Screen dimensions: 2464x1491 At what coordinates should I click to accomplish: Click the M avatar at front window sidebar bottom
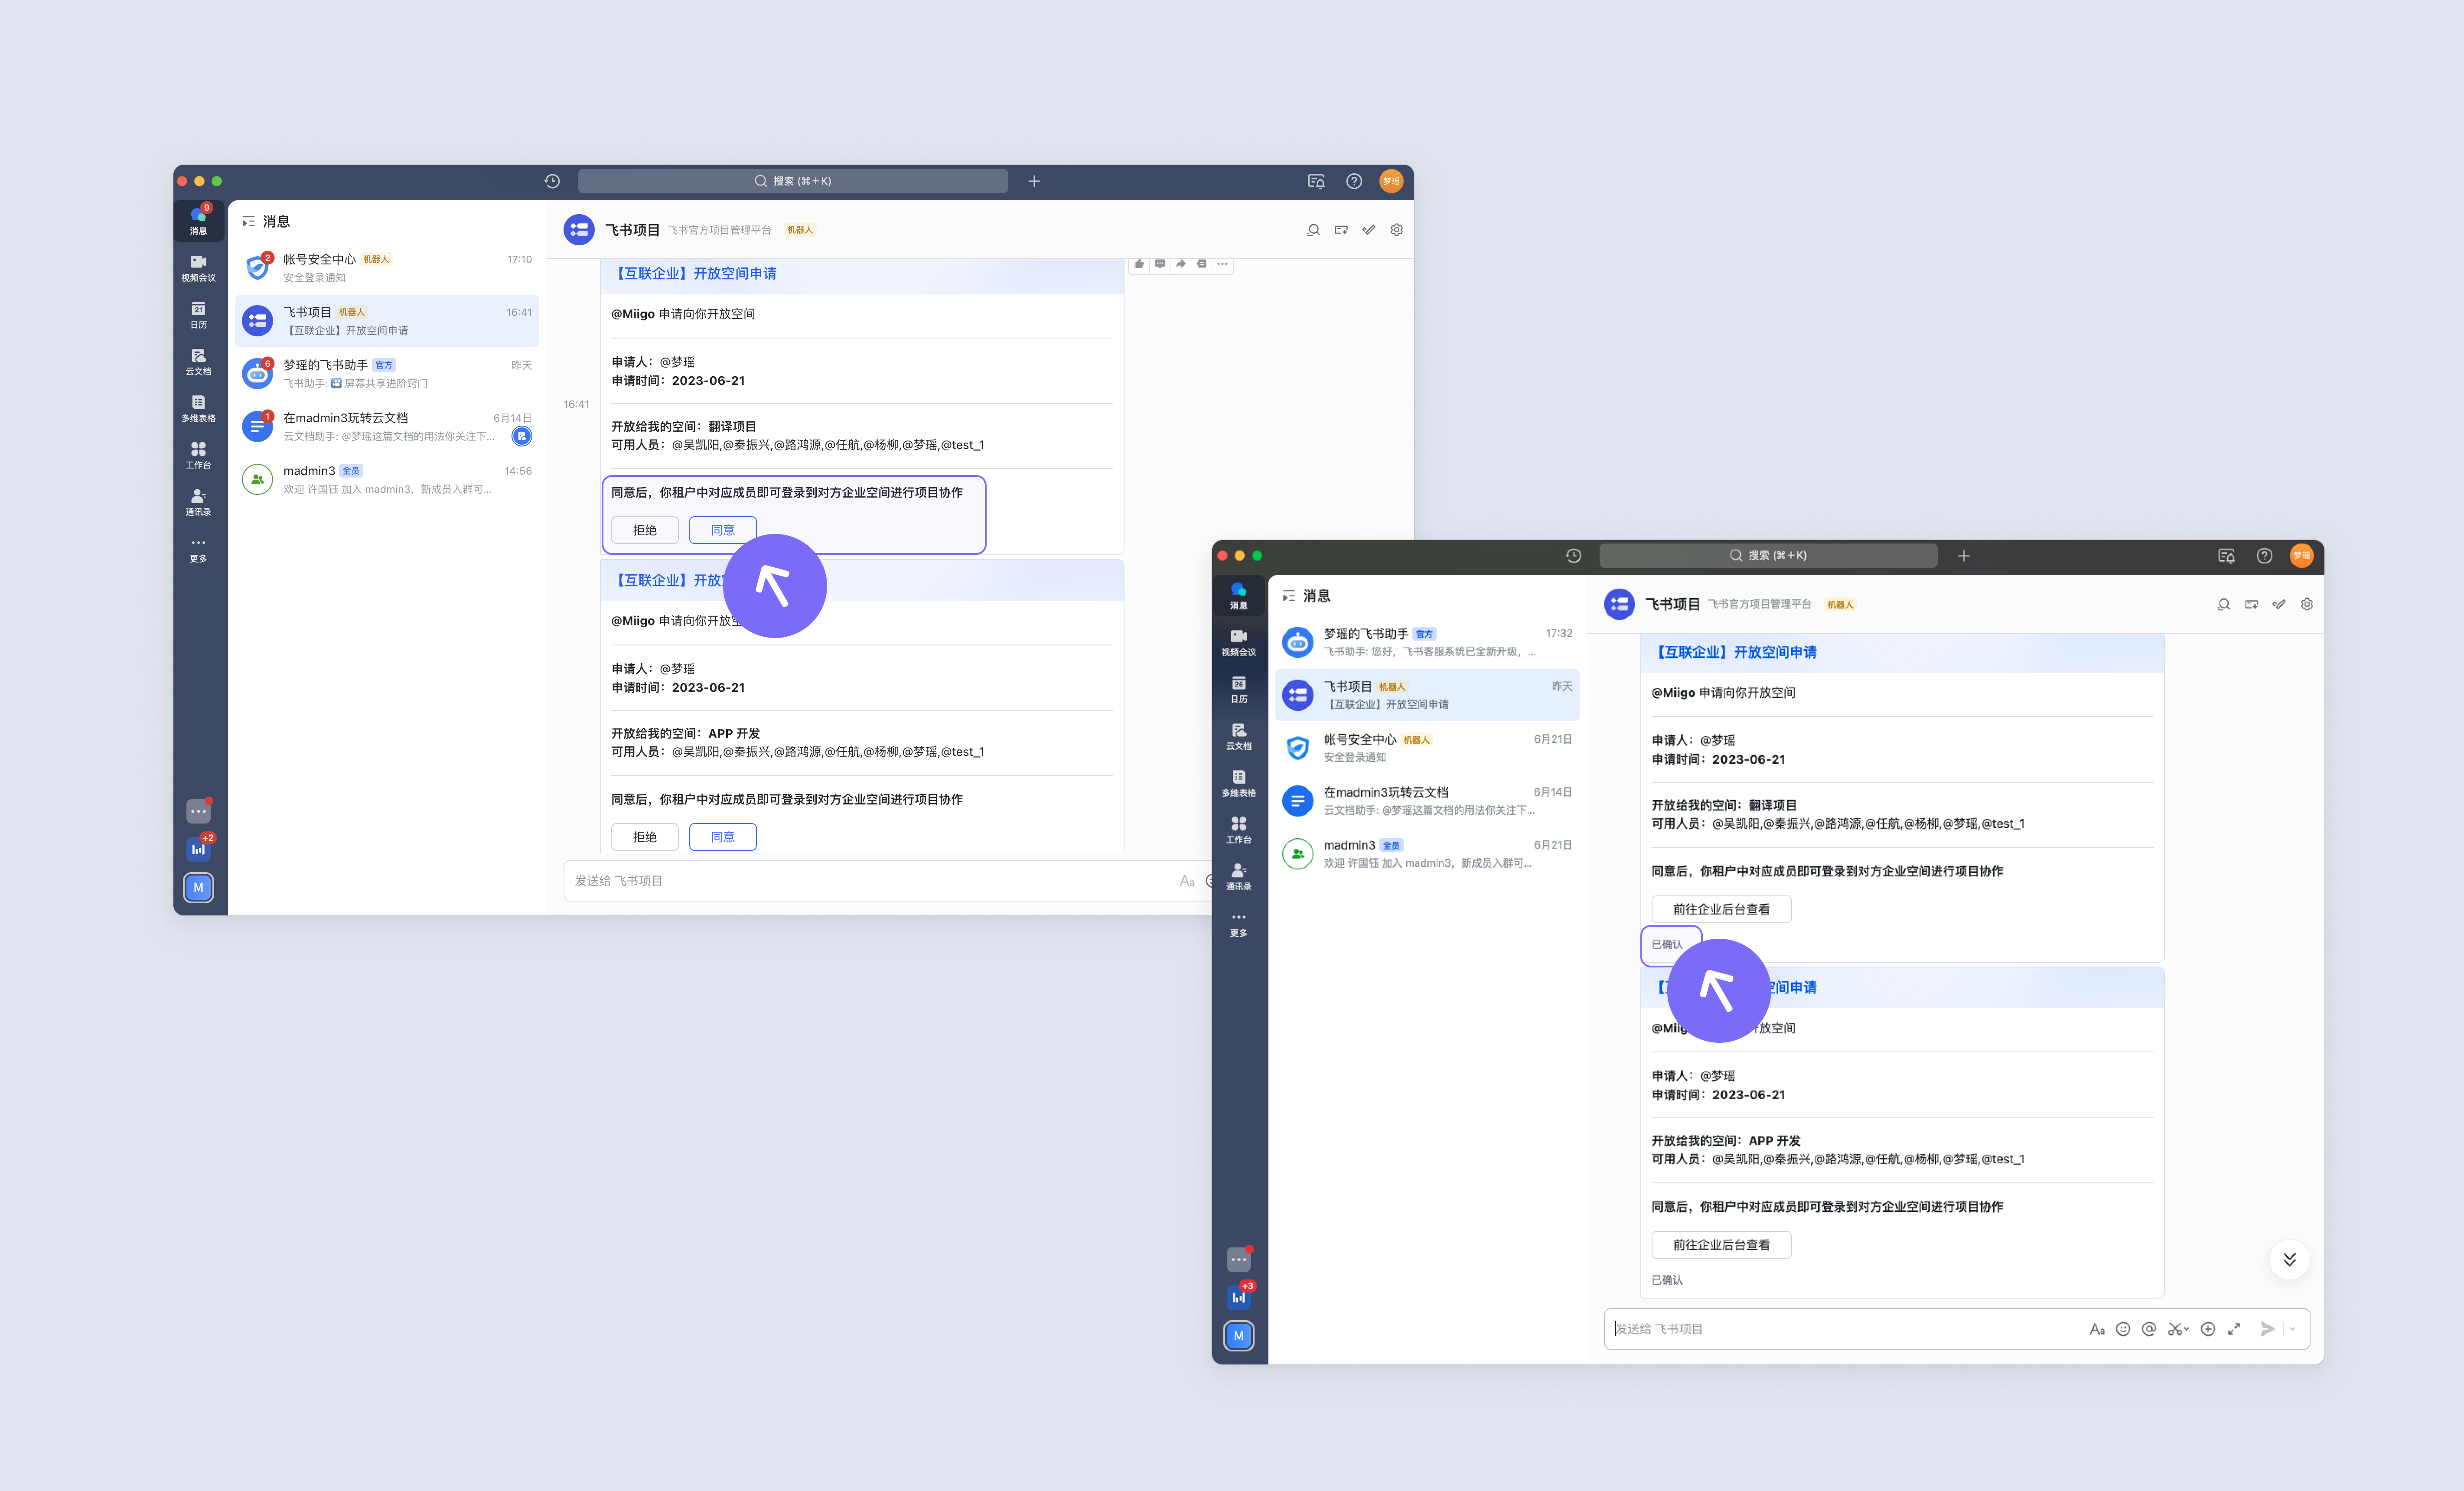pos(1239,1335)
